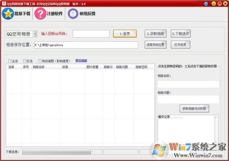This screenshot has height=161, width=229.
Task: Click the pink question mark icon
Action: (40, 14)
